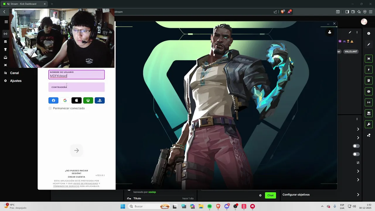
Task: Sign in with Google icon
Action: pos(65,101)
